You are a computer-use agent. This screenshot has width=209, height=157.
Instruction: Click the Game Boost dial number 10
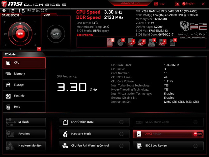pos(5,34)
